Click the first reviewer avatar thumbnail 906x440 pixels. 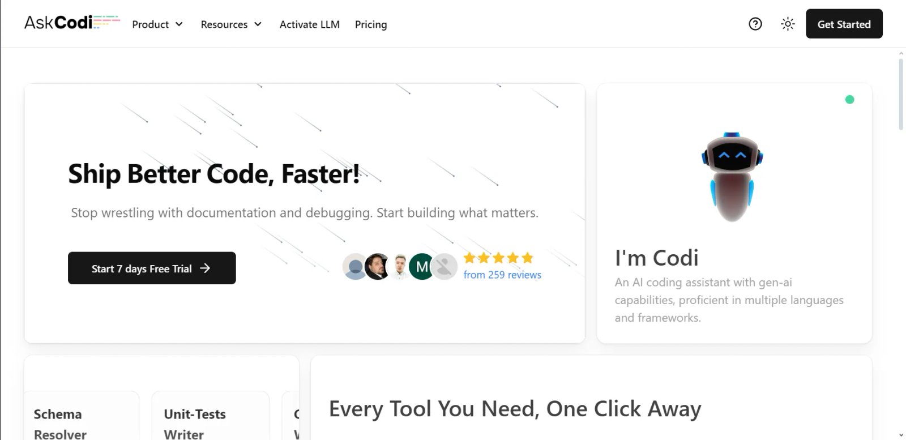point(354,266)
